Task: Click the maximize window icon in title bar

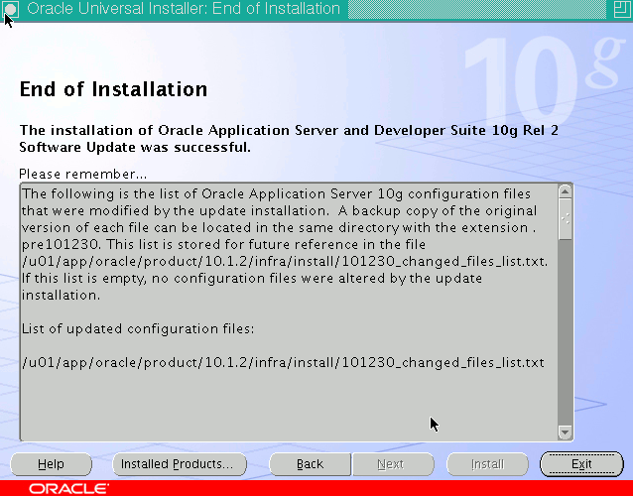Action: coord(622,9)
